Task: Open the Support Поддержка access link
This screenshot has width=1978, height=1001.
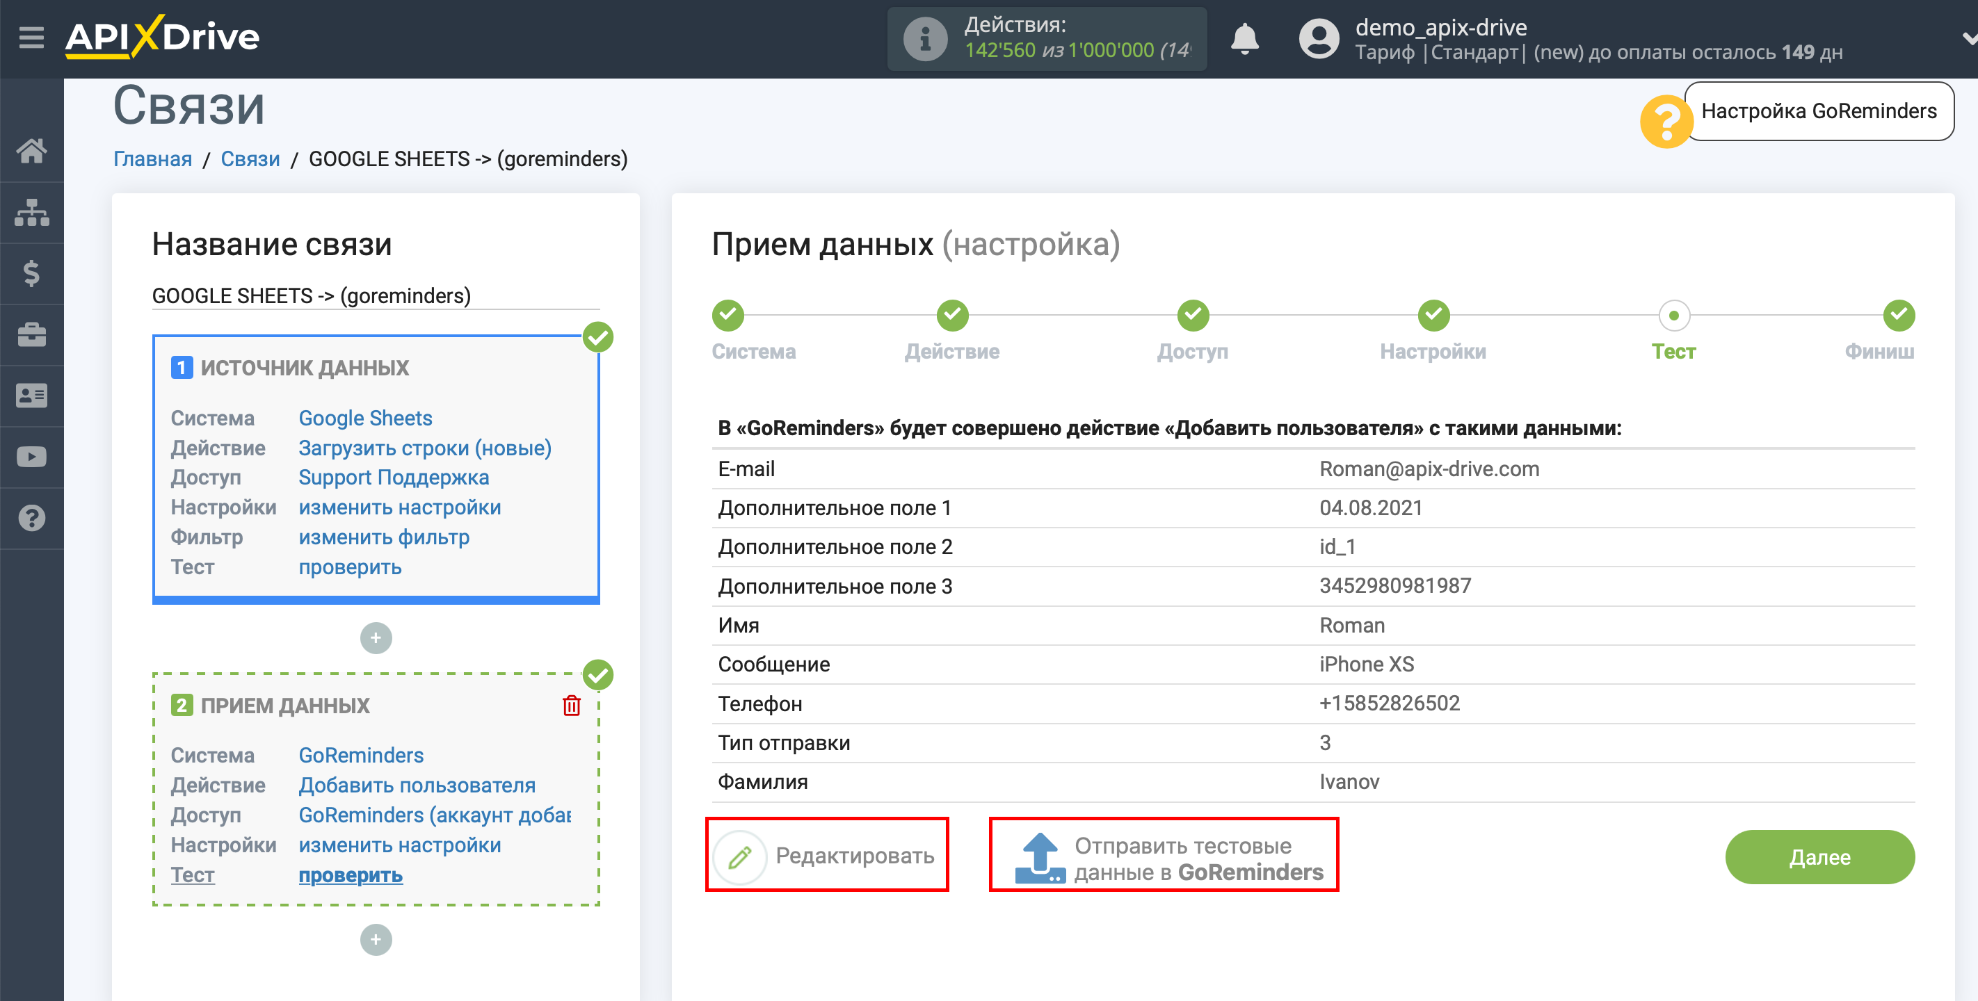Action: (393, 478)
